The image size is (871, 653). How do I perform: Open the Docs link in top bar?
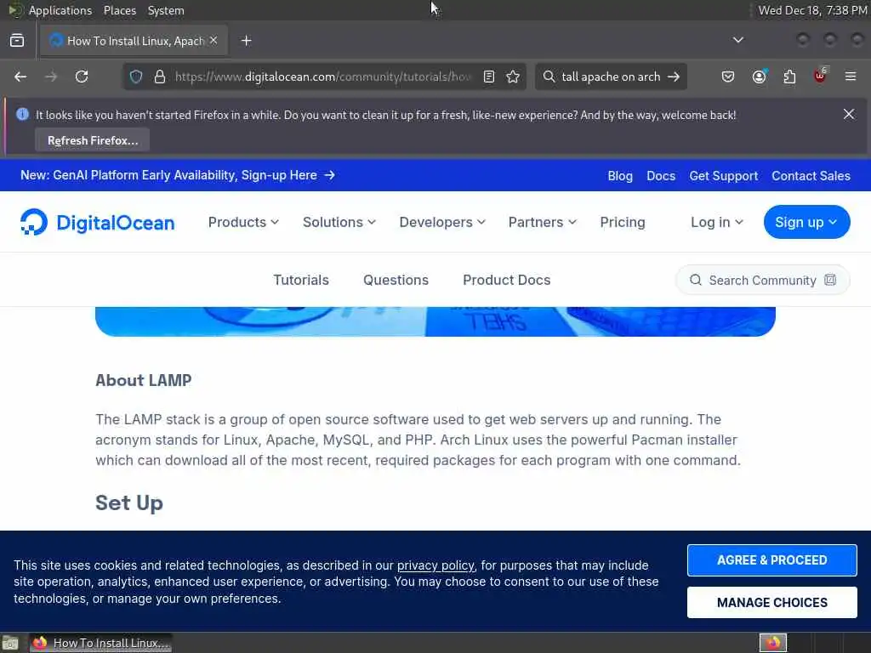(661, 175)
